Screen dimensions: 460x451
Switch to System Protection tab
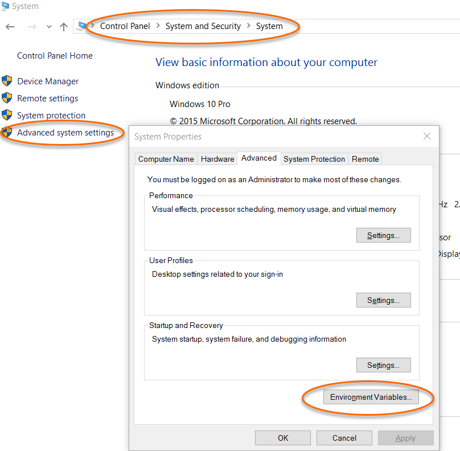314,159
